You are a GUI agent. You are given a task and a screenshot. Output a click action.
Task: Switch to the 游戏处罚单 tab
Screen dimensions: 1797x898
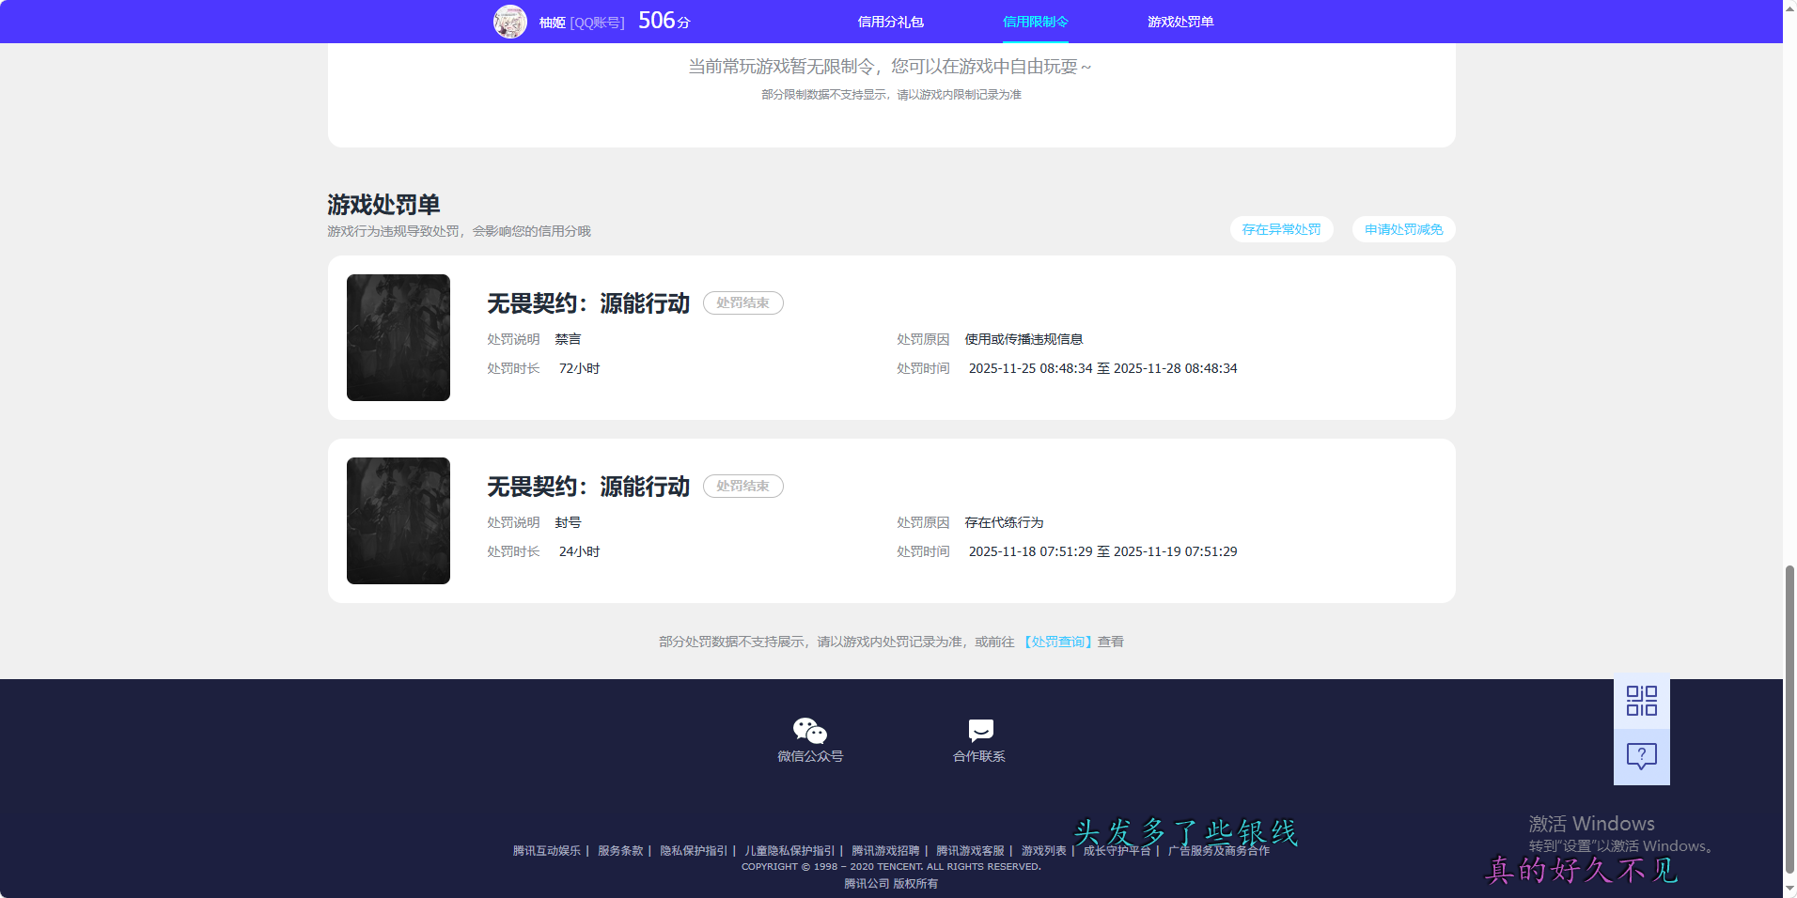pyautogui.click(x=1180, y=21)
